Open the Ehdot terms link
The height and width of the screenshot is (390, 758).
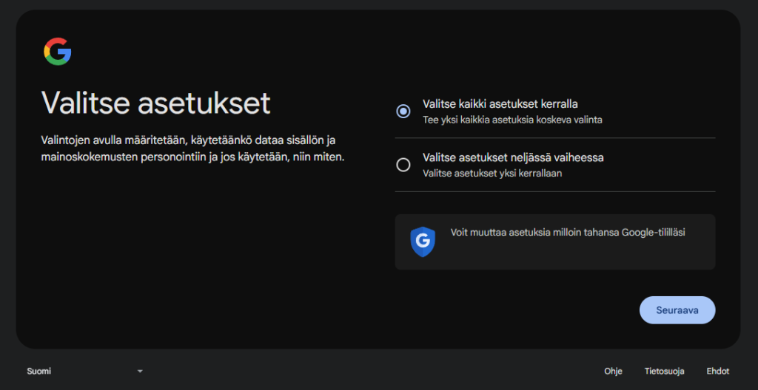pyautogui.click(x=718, y=371)
